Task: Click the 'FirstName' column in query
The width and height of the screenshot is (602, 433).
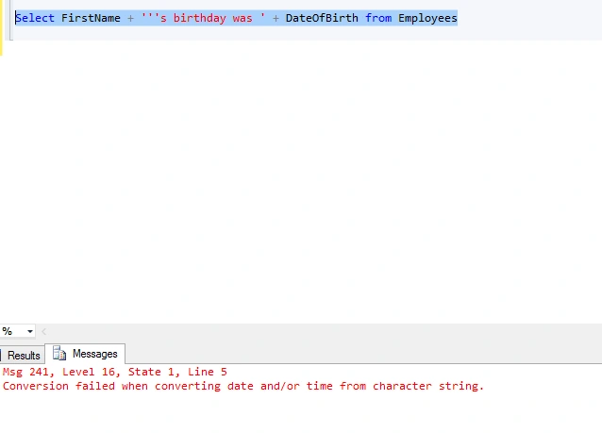Action: [91, 18]
